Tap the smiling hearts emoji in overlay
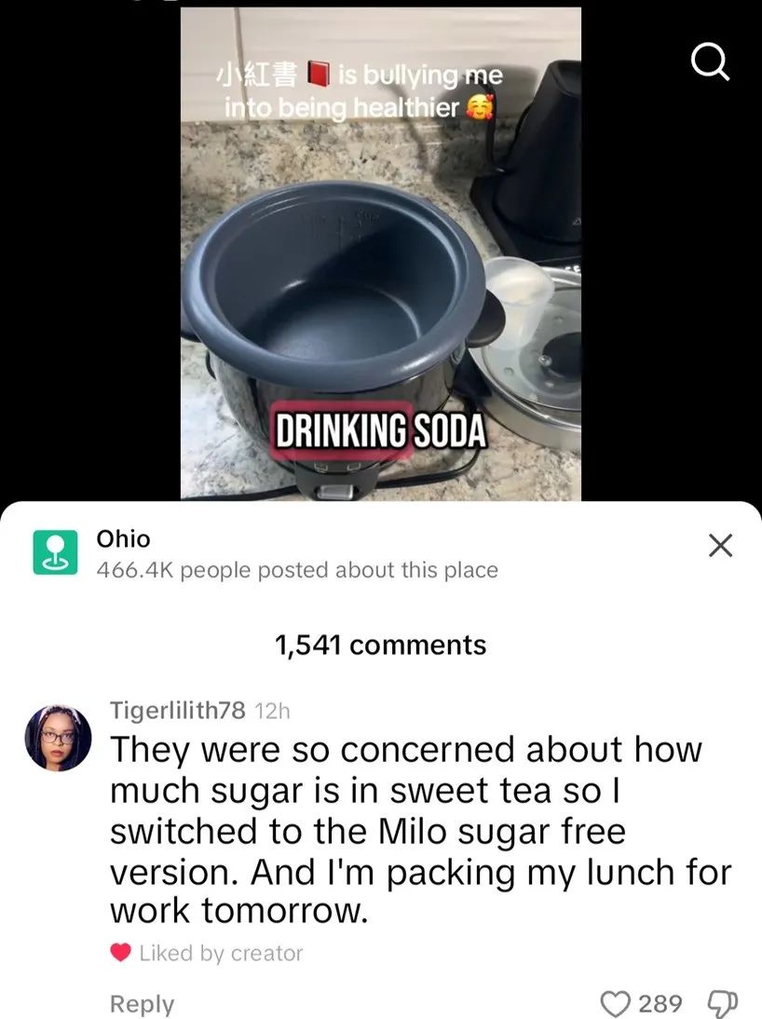The image size is (762, 1019). pos(481,107)
